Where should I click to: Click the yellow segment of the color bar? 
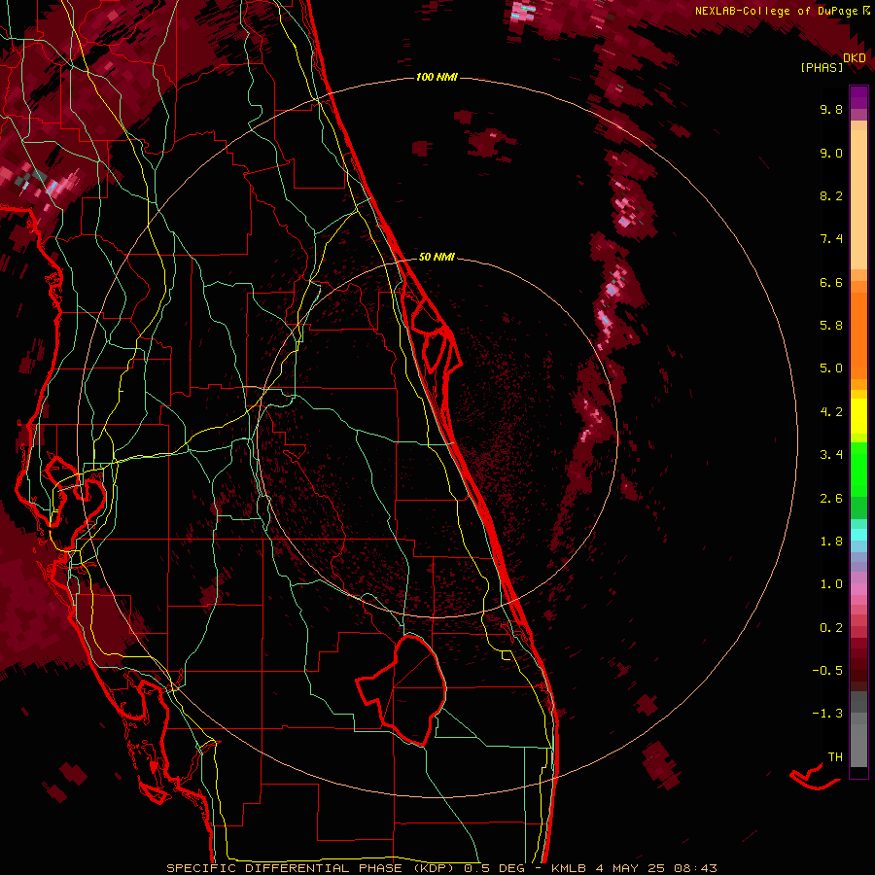pos(858,416)
